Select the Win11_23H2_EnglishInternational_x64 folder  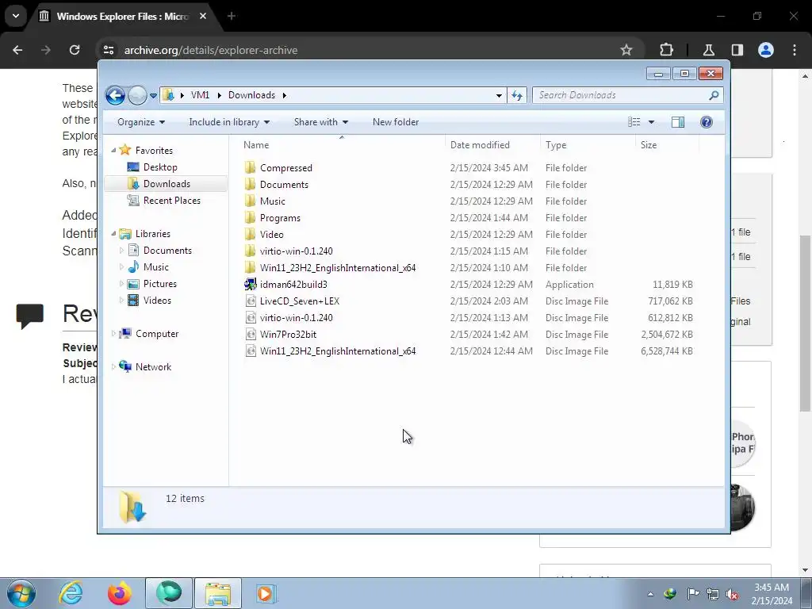[338, 268]
